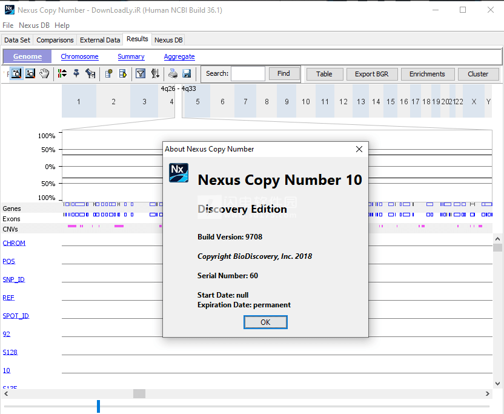Screen dimensions: 504x414
Task: Click the vertical scrollbar down arrow
Action: click(497, 383)
